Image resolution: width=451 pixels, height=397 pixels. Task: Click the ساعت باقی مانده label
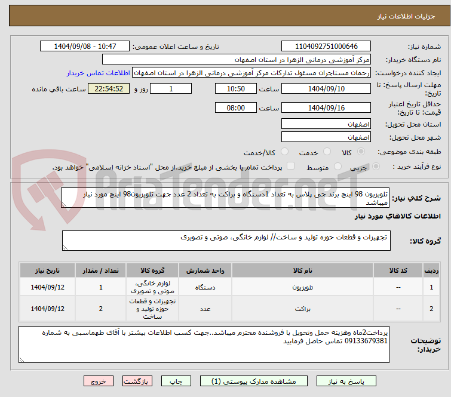pos(59,89)
